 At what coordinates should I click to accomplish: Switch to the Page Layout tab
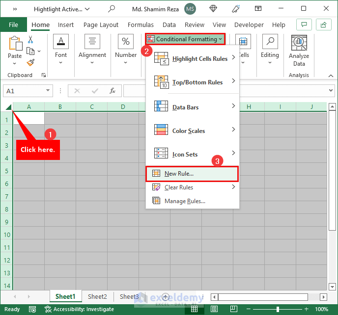click(101, 25)
